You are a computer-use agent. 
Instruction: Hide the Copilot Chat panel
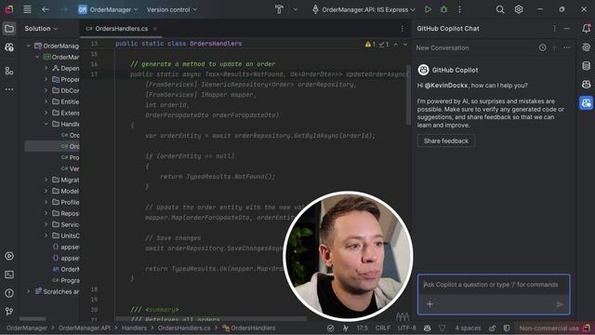(x=566, y=29)
